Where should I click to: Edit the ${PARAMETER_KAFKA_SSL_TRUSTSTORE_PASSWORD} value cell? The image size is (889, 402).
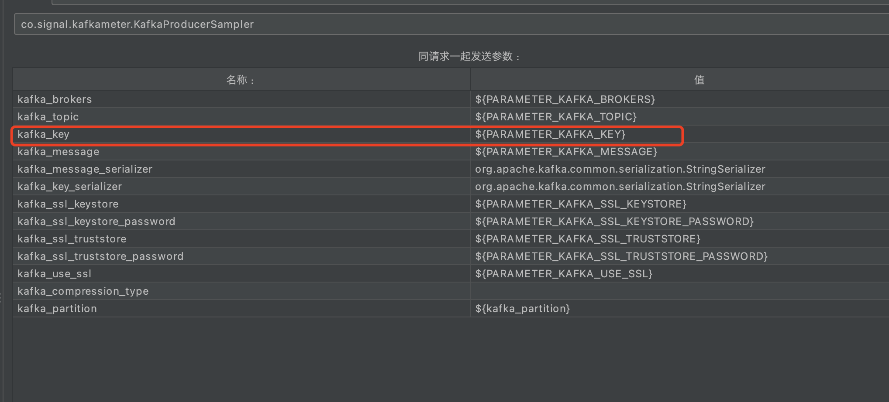click(679, 256)
